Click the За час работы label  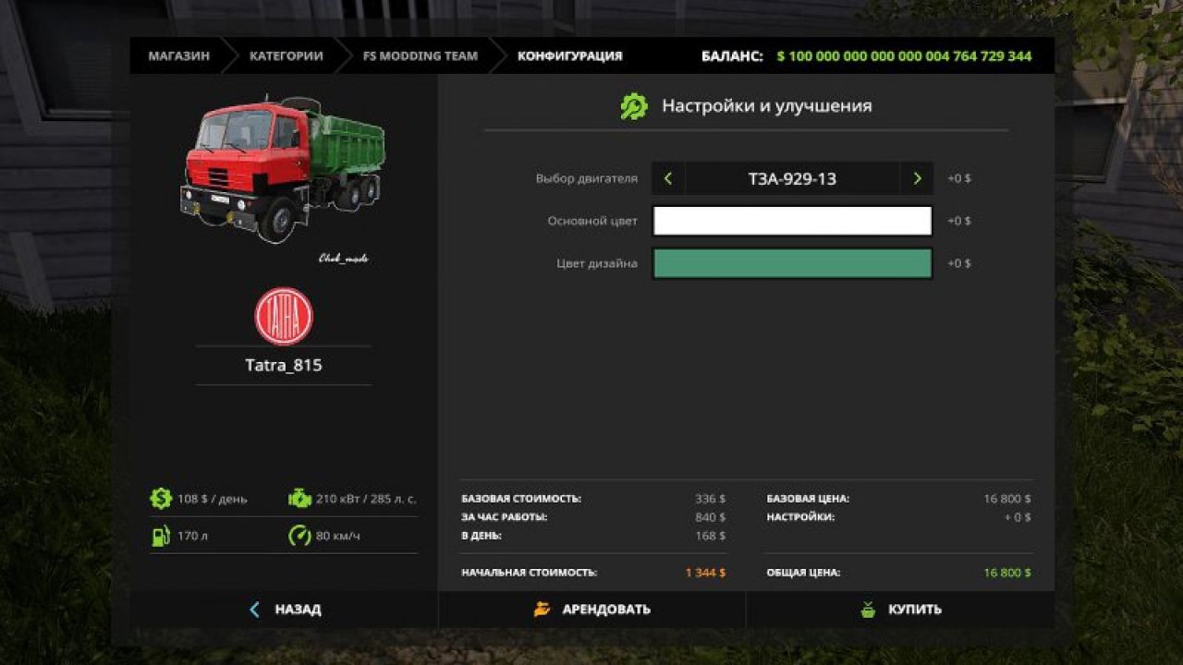(505, 517)
